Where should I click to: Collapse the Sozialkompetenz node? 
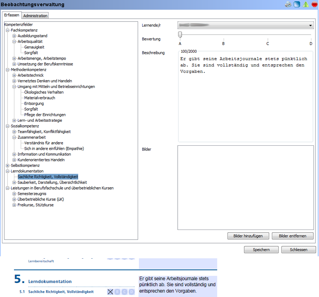8,126
